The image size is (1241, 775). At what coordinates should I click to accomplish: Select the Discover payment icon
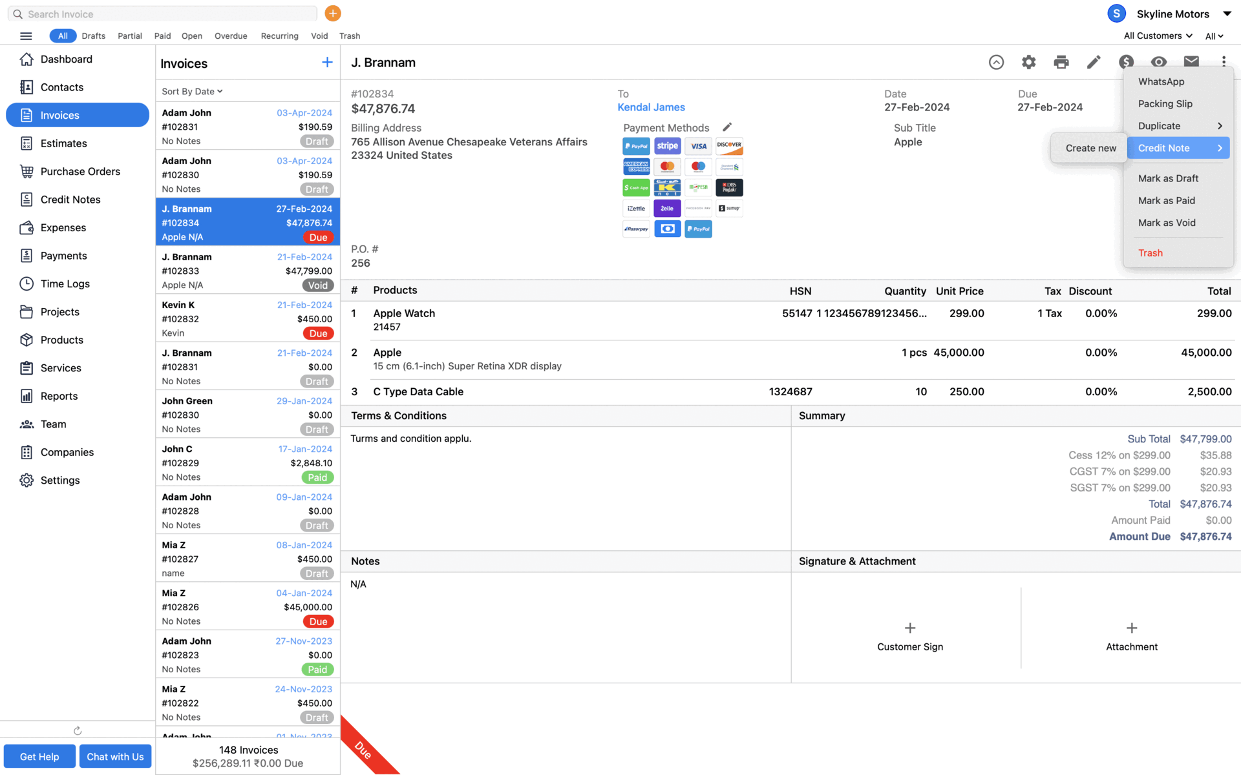(x=729, y=146)
